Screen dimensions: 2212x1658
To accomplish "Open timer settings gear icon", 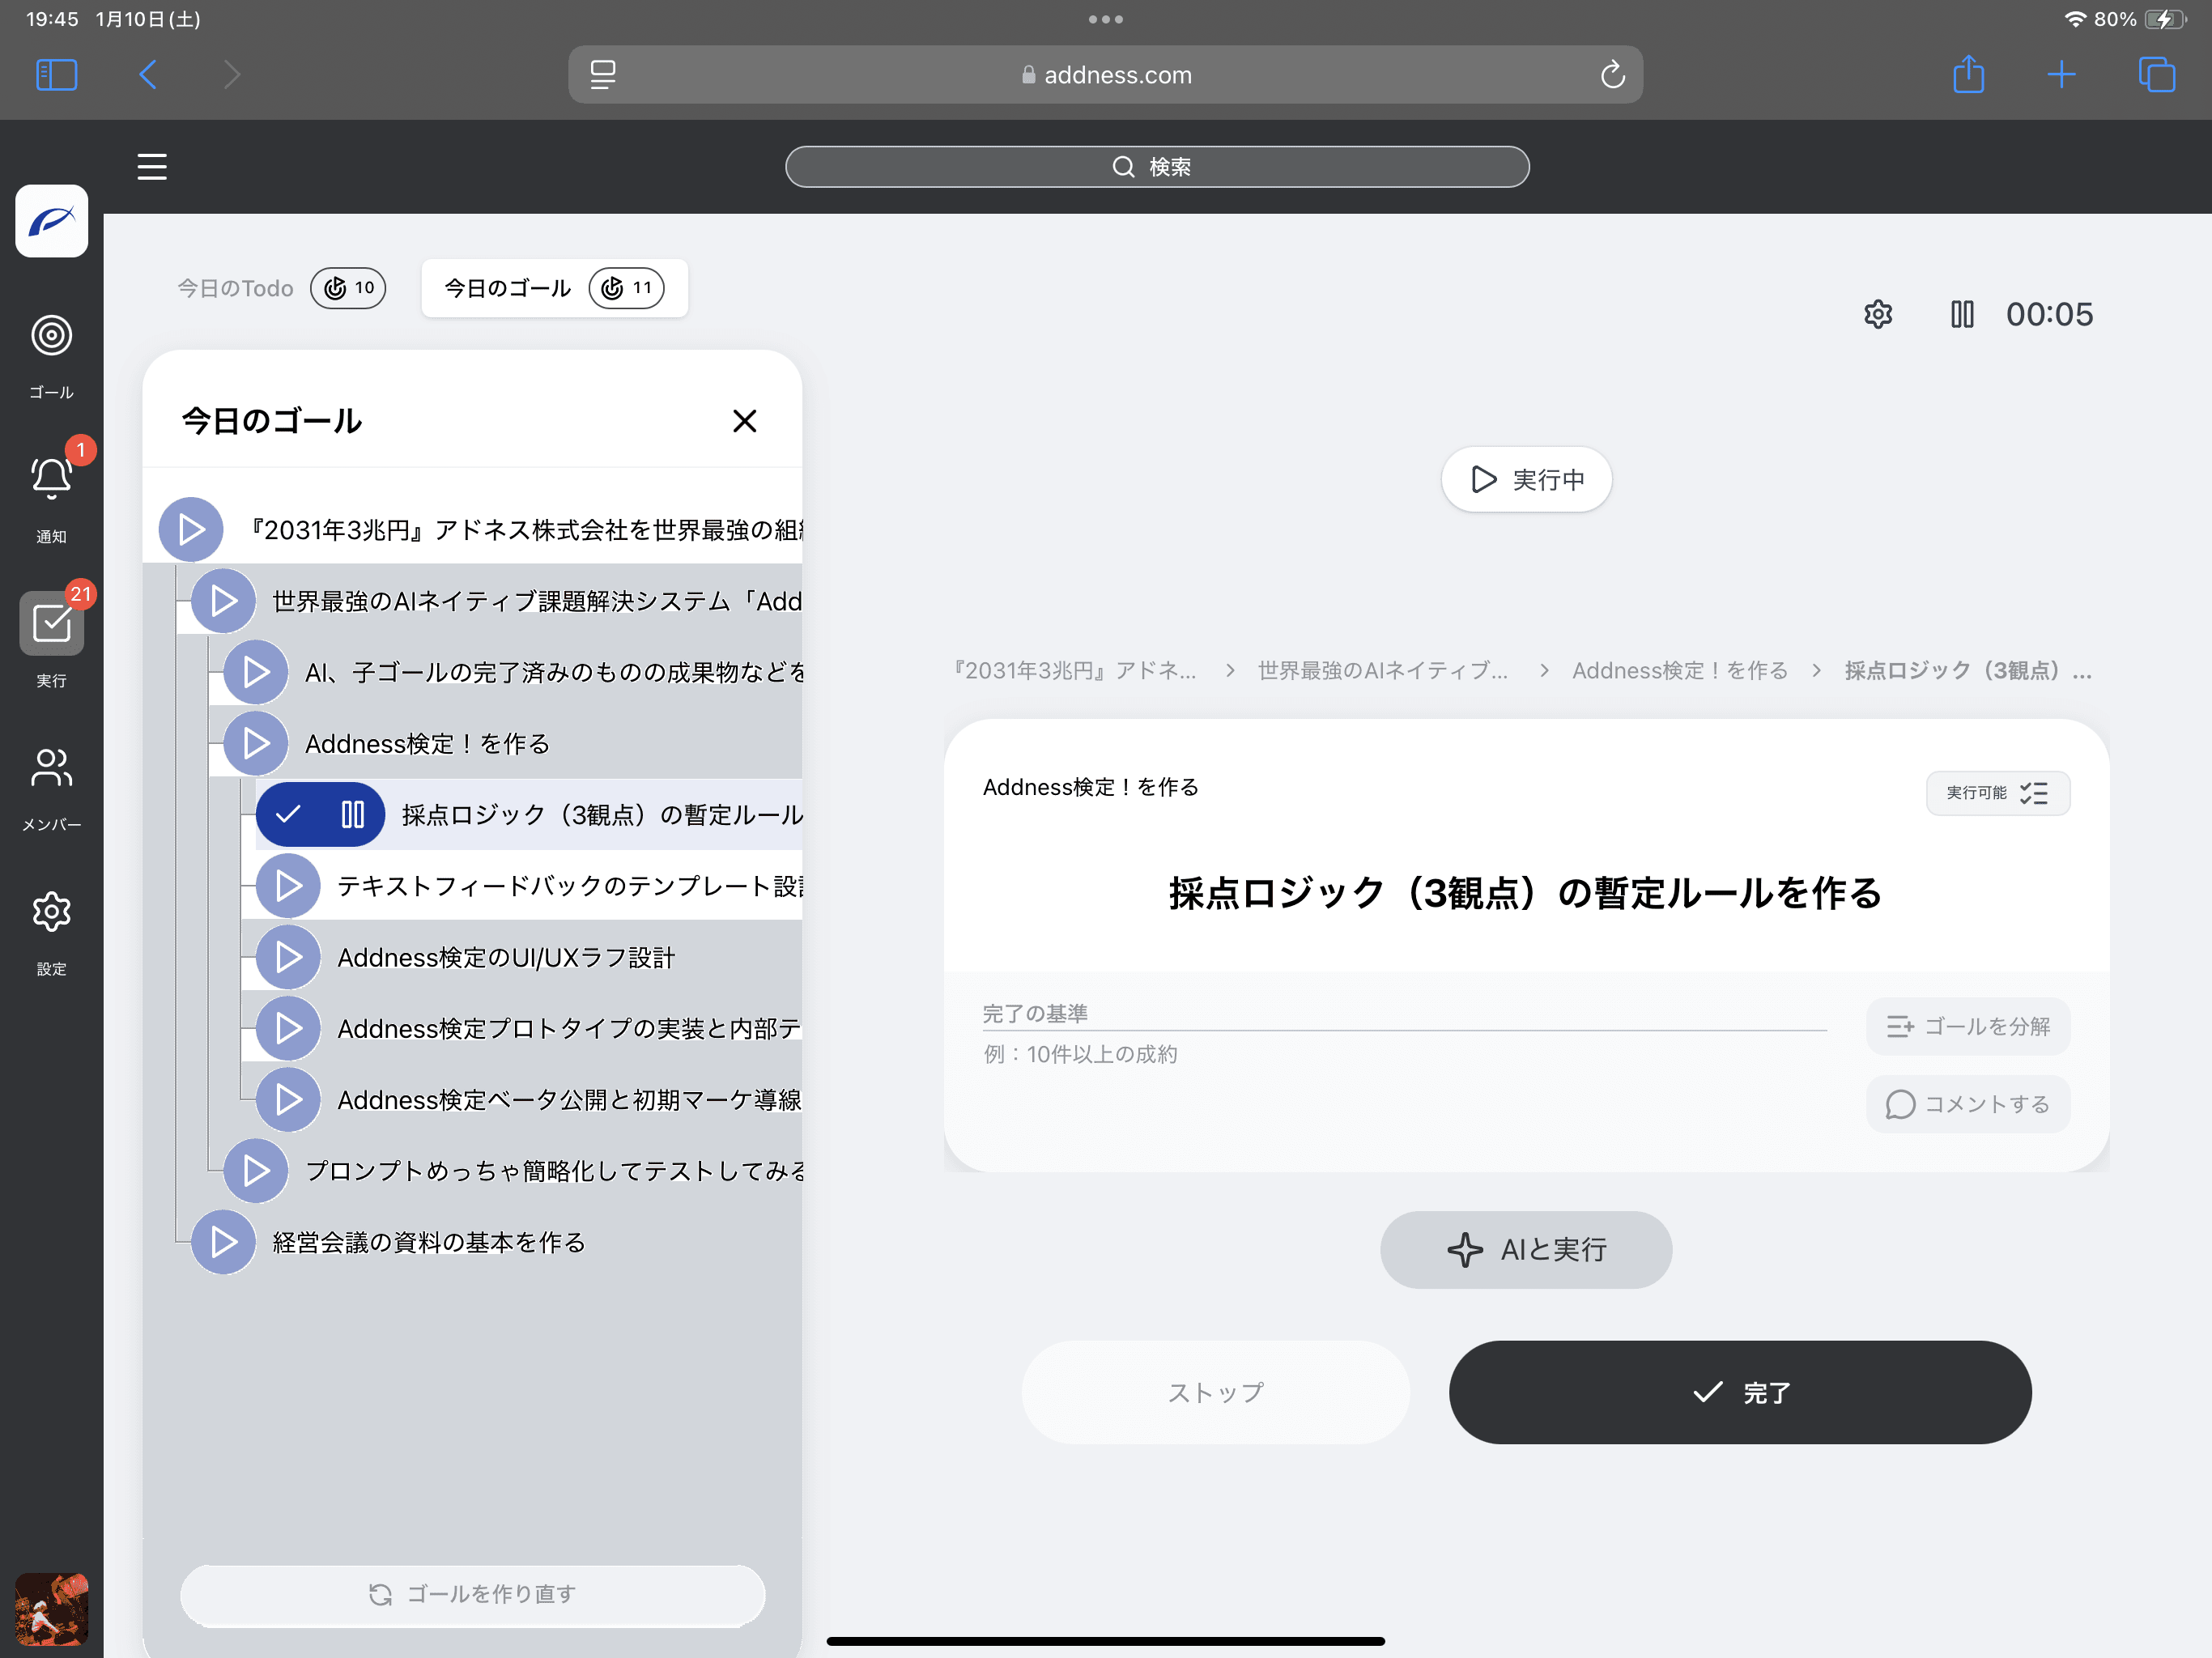I will click(x=1878, y=314).
